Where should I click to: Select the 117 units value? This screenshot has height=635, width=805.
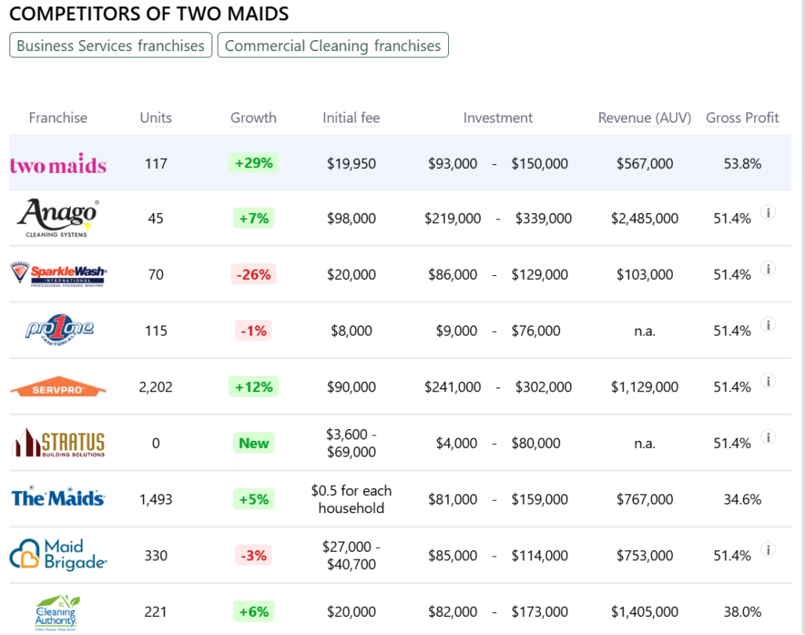(156, 163)
